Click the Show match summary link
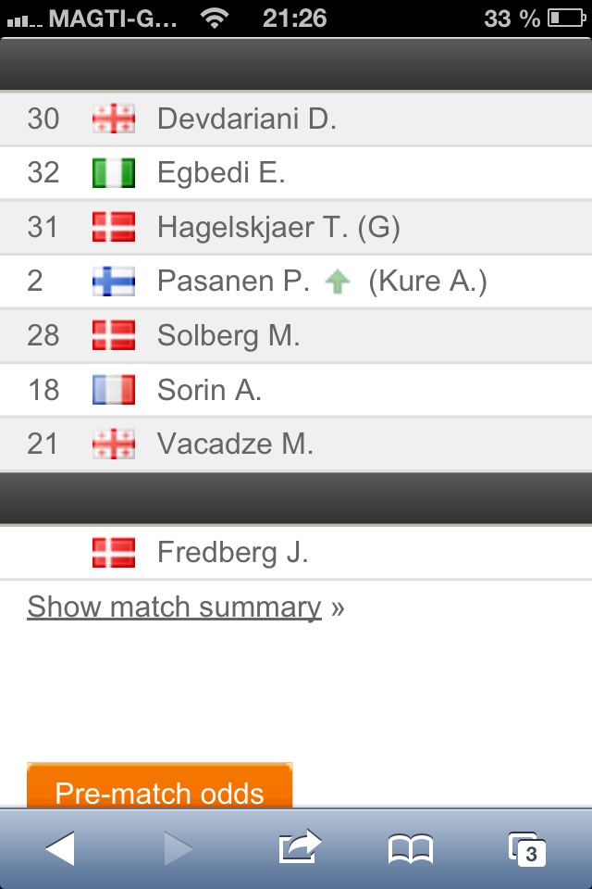 pyautogui.click(x=174, y=607)
